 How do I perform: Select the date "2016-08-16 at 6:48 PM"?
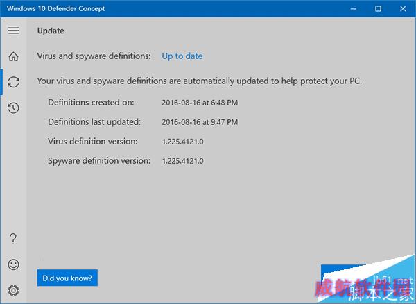point(200,103)
